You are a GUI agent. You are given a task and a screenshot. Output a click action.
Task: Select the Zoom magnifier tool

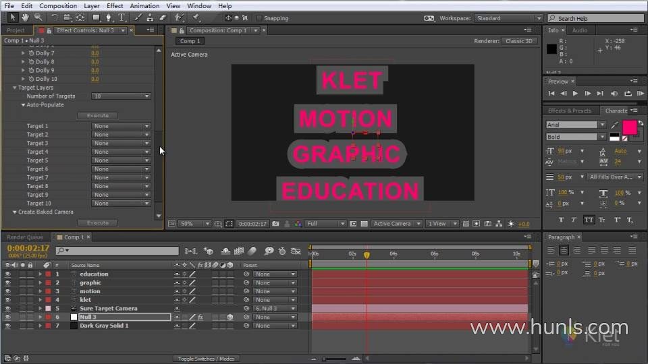point(38,18)
